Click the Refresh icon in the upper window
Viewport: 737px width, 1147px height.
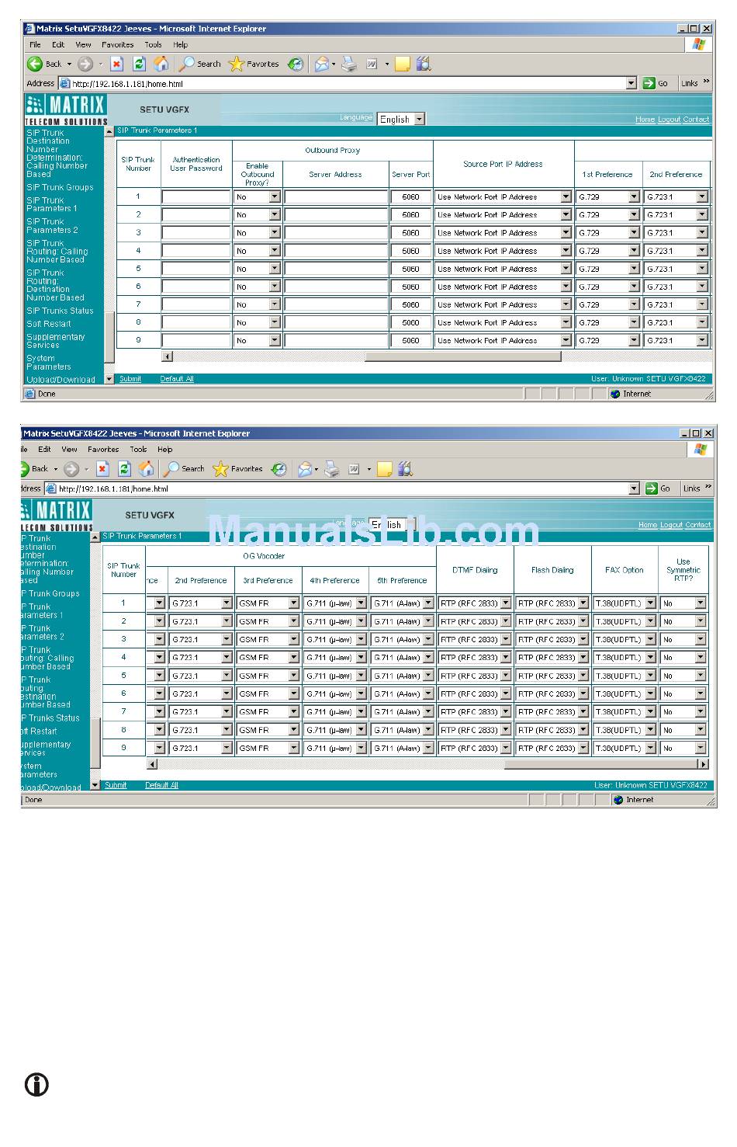pos(139,64)
